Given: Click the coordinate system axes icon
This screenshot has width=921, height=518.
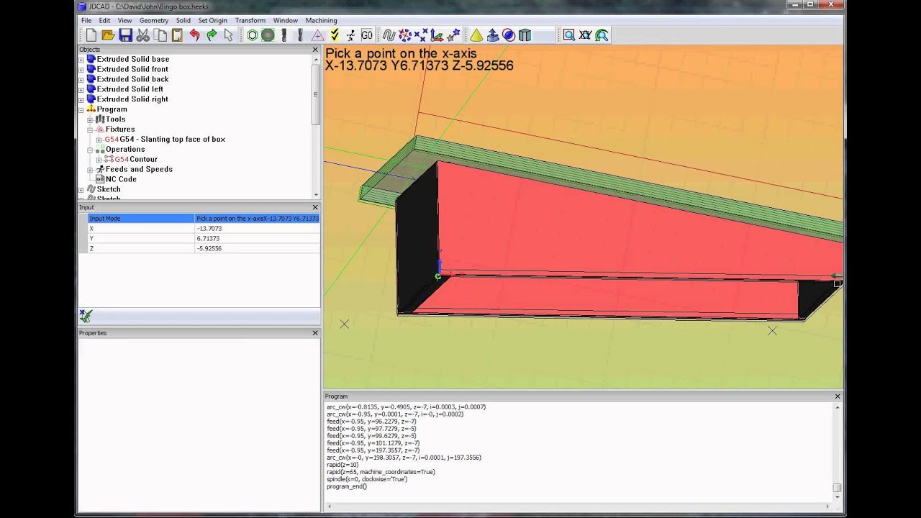Looking at the screenshot, I should coord(437,35).
